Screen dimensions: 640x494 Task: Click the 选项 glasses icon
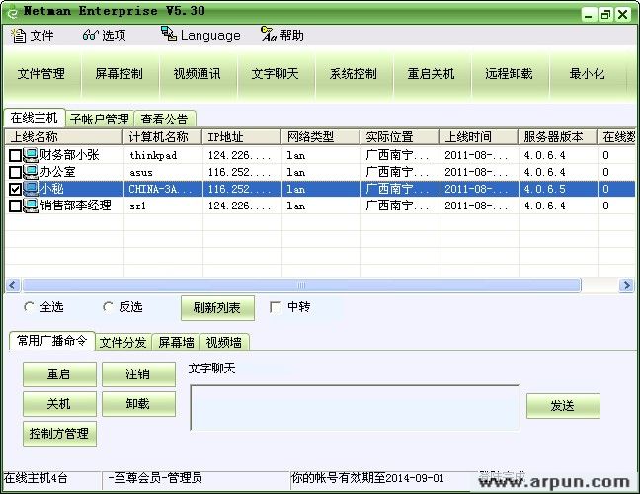[x=90, y=35]
